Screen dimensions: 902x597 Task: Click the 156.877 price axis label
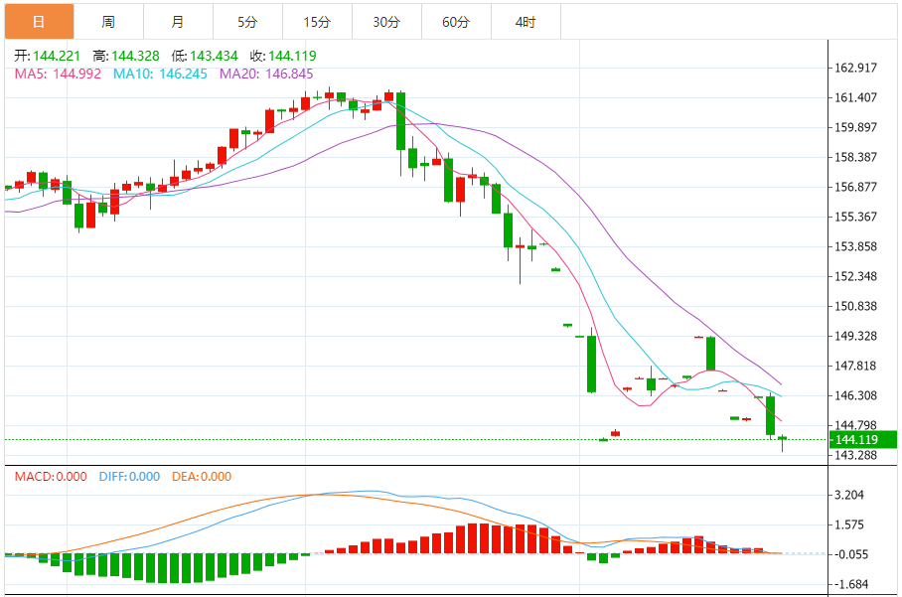pyautogui.click(x=856, y=187)
